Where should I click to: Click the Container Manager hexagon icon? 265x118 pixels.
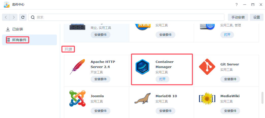pyautogui.click(x=142, y=68)
